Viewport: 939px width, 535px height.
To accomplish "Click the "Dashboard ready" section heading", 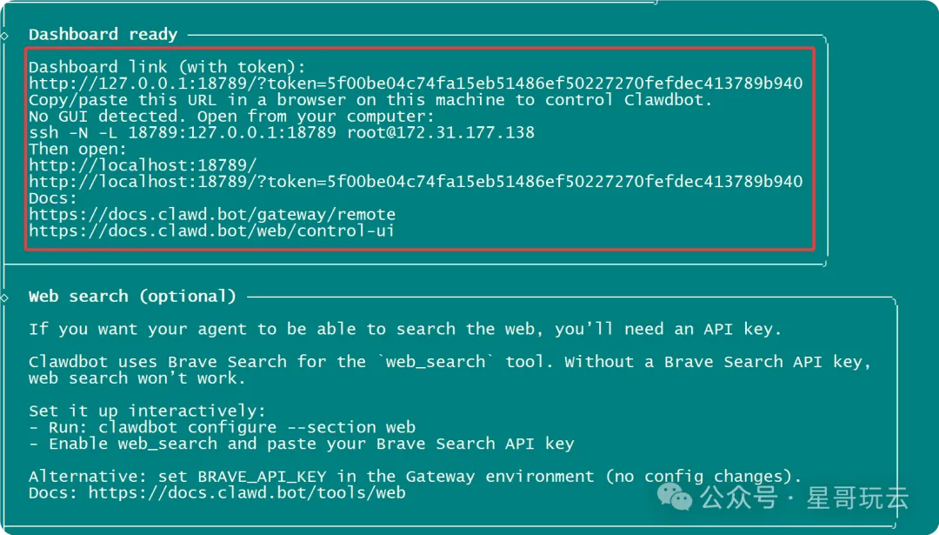I will [x=103, y=35].
